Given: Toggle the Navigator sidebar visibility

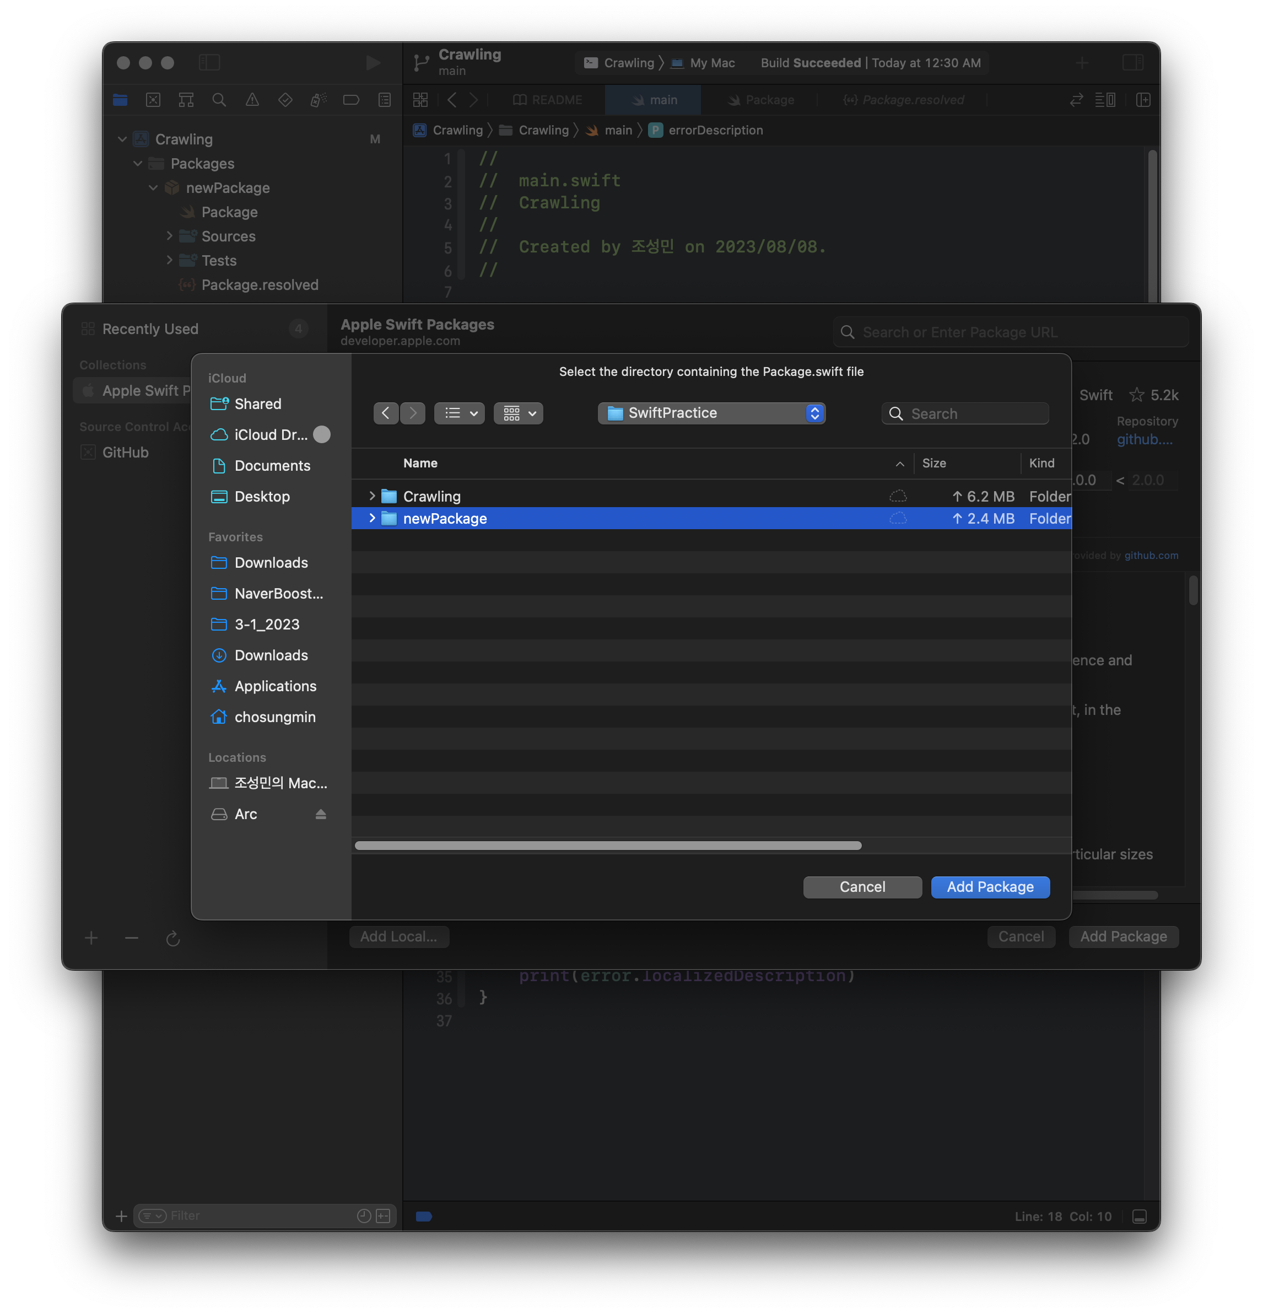Looking at the screenshot, I should 209,62.
